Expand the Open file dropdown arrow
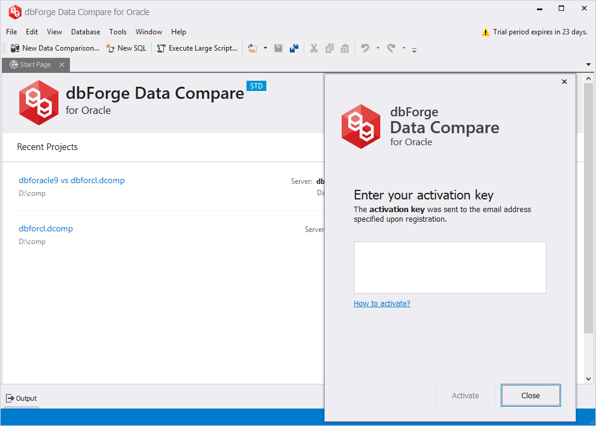The image size is (596, 426). point(265,48)
